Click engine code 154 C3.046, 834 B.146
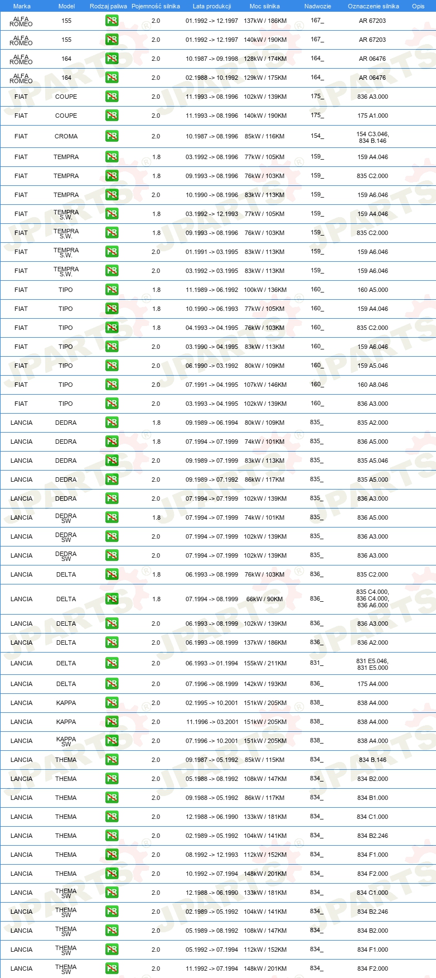 point(372,137)
